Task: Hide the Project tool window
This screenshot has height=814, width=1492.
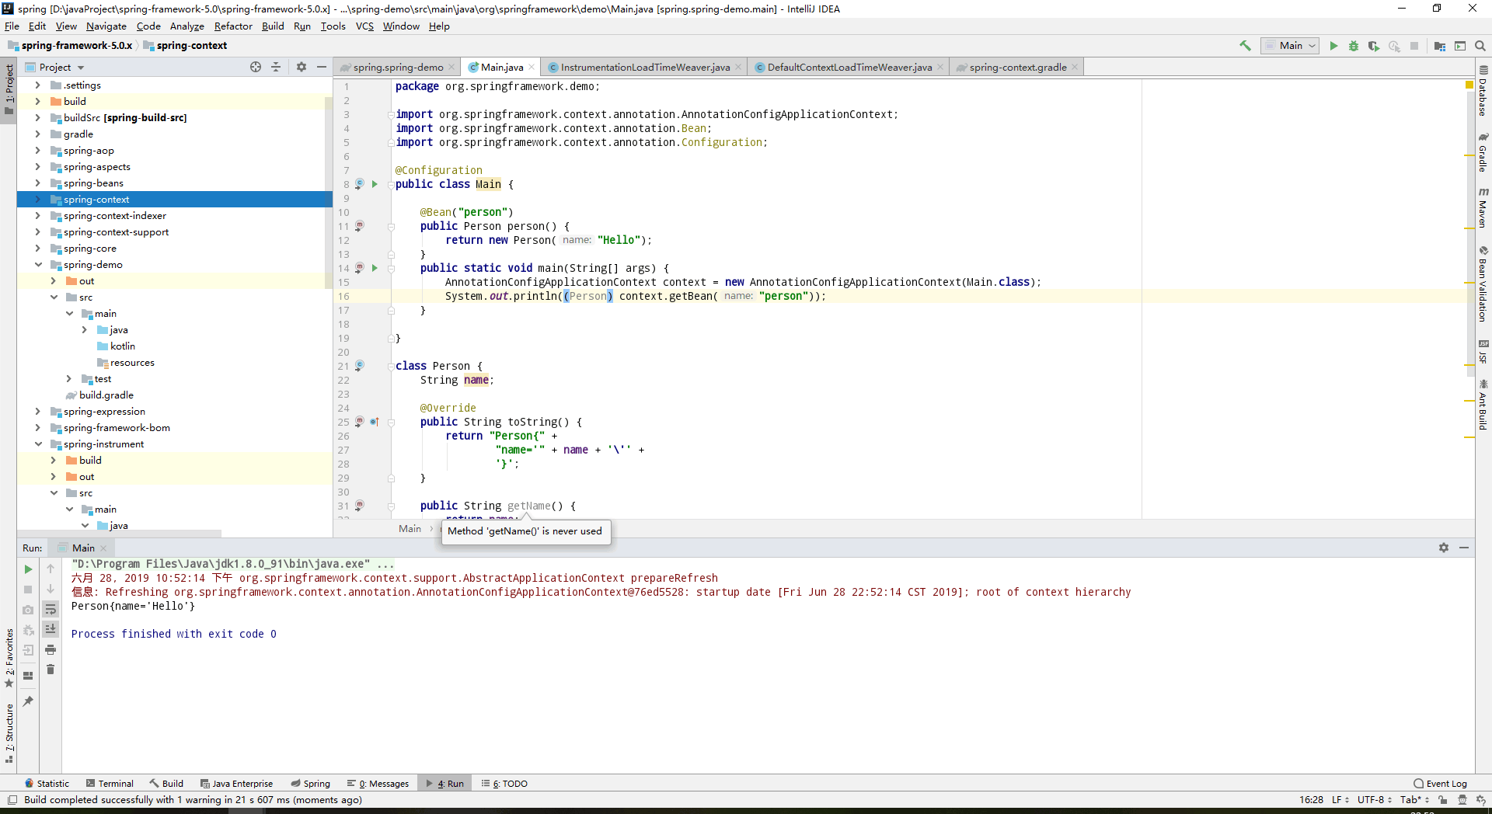Action: pyautogui.click(x=322, y=67)
